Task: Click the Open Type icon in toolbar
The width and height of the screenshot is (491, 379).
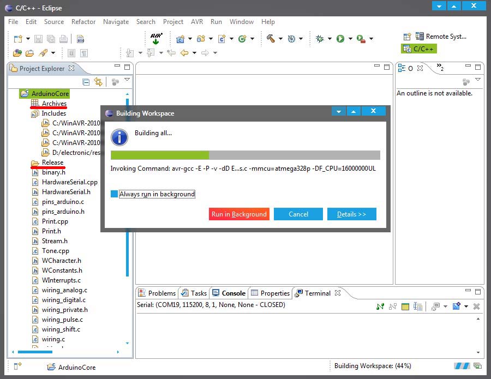Action: [17, 53]
